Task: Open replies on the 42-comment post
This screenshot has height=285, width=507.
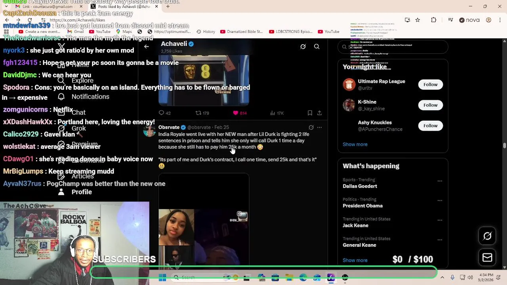Action: 165,113
